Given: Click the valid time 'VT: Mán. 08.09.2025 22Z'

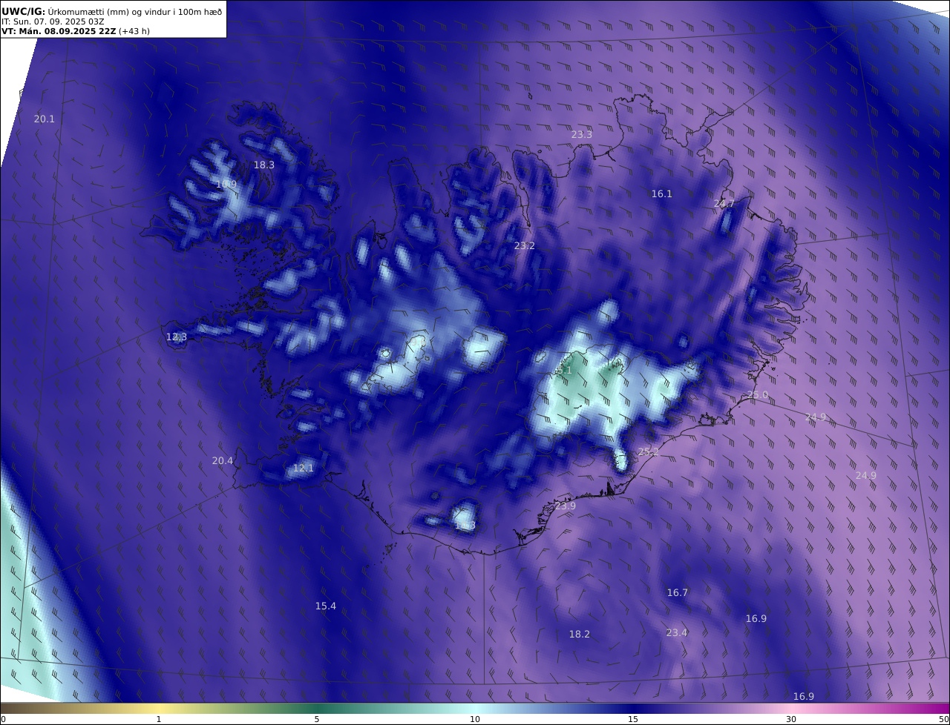Looking at the screenshot, I should point(59,32).
